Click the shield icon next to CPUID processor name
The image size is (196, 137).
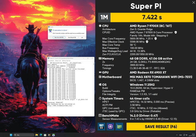coord(175,32)
